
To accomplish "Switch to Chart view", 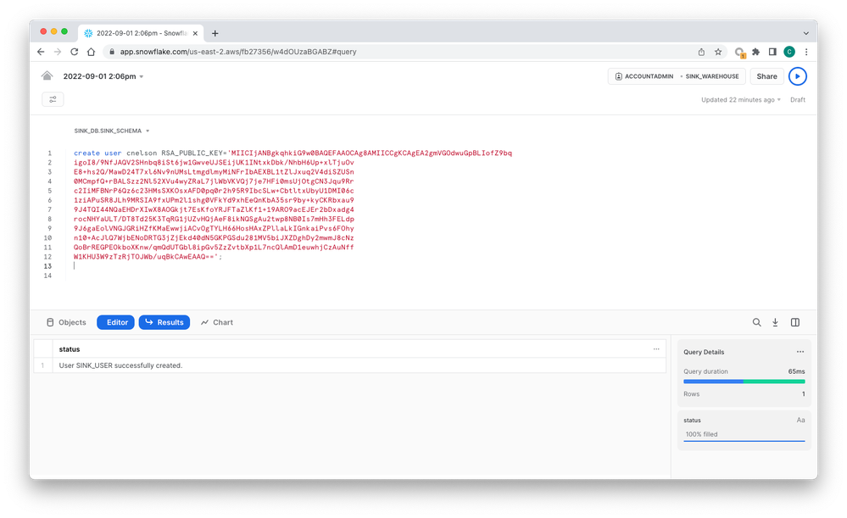I will 216,322.
